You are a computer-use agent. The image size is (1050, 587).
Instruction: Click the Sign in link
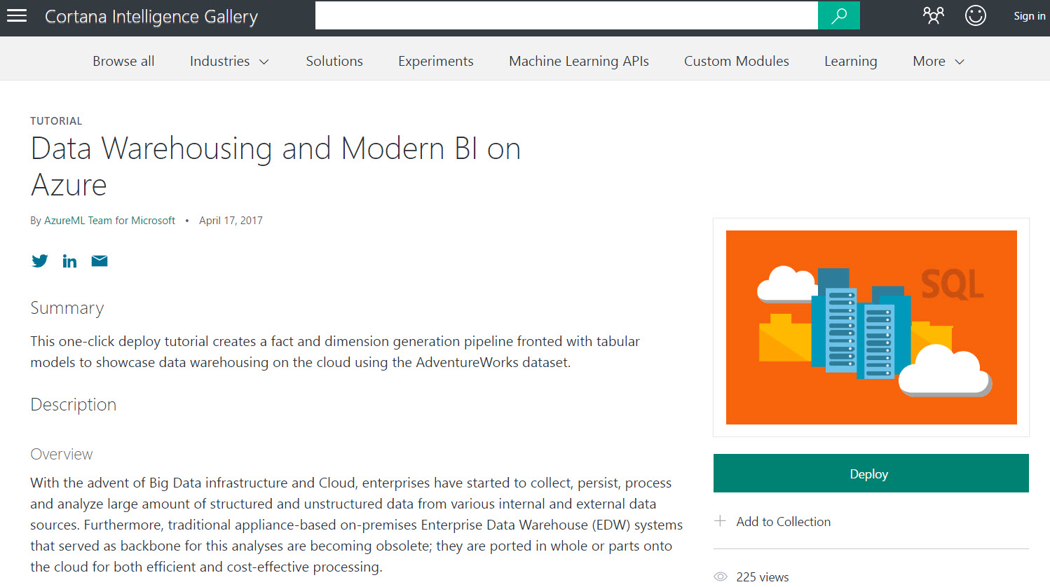1030,15
